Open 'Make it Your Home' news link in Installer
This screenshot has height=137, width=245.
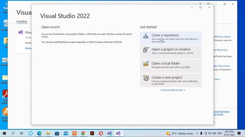point(222,66)
